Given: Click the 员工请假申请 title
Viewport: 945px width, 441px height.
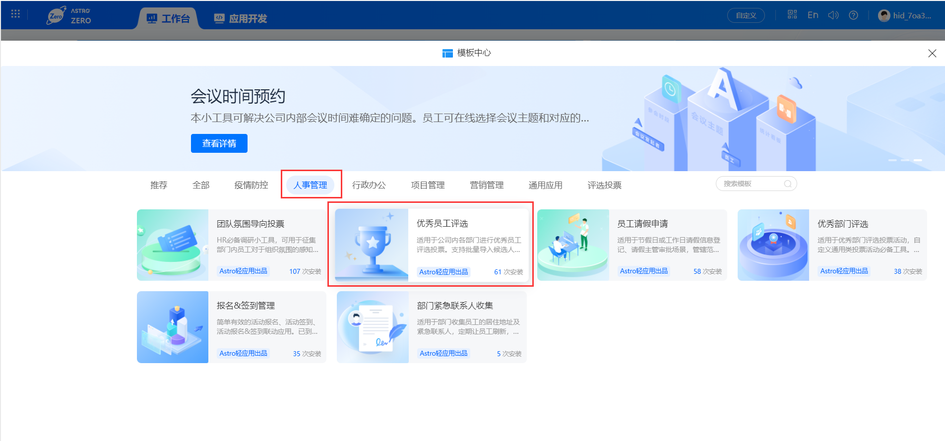Looking at the screenshot, I should (x=643, y=224).
